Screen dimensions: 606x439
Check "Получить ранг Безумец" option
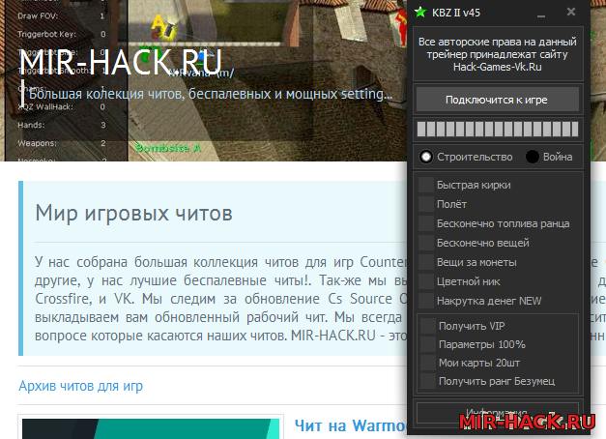point(427,381)
